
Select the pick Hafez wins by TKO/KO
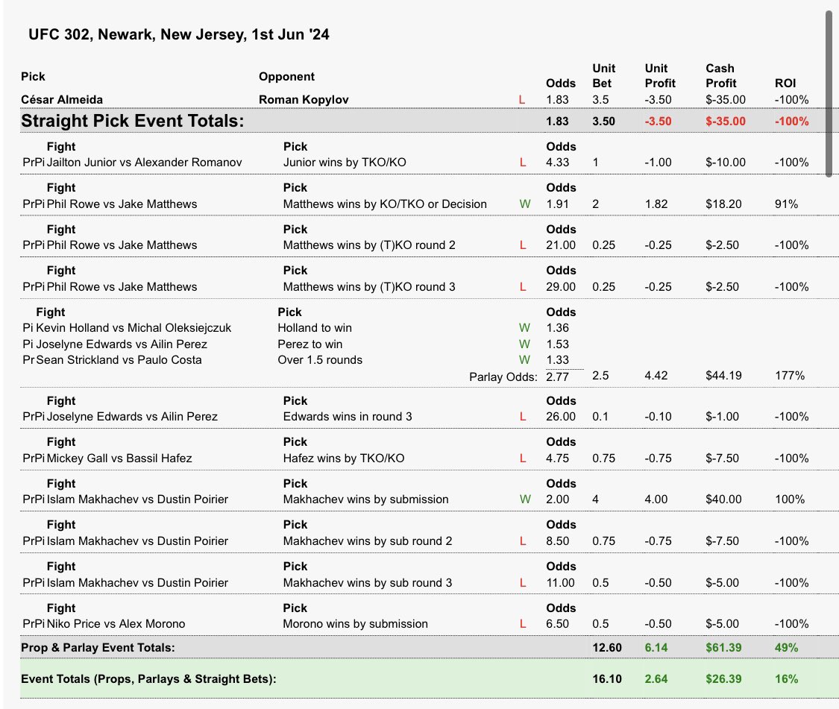344,459
